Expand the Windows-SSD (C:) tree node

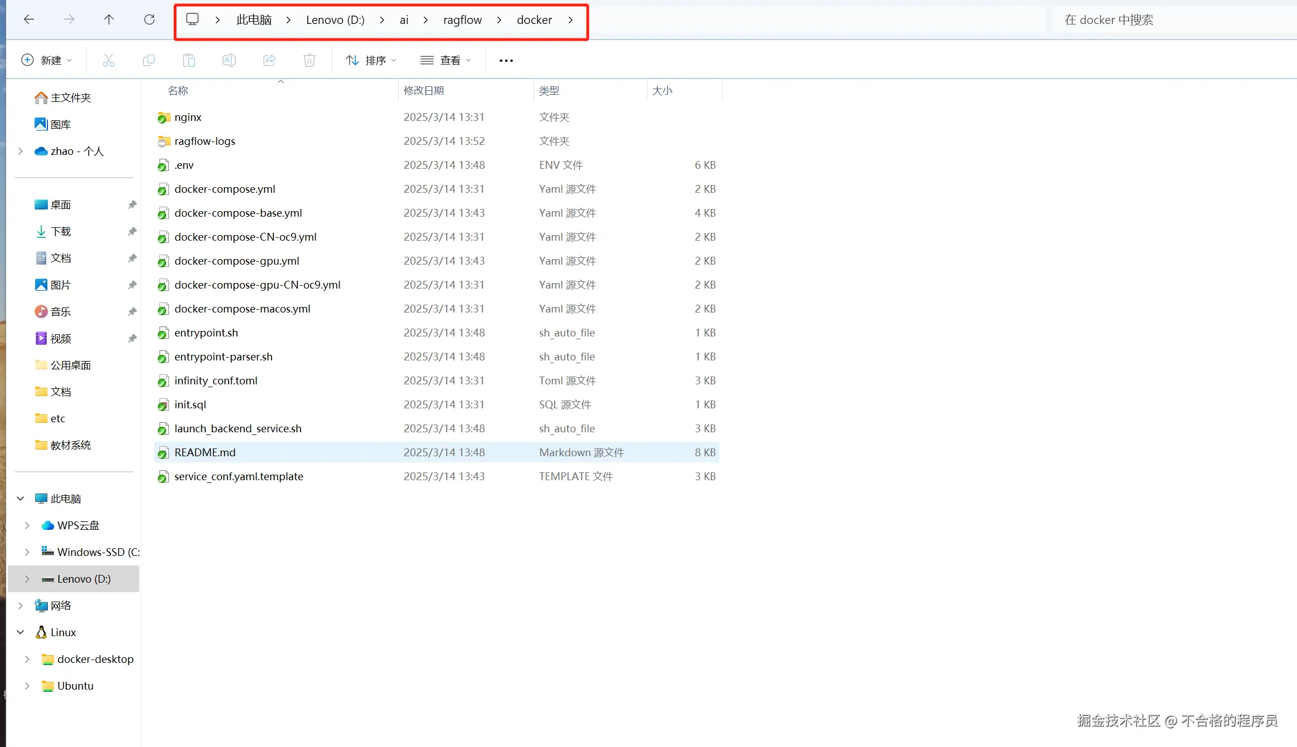point(27,552)
